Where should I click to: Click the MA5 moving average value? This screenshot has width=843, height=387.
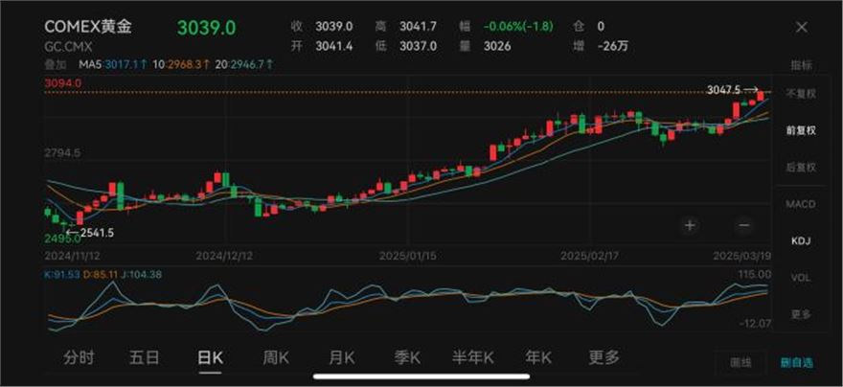click(x=103, y=65)
